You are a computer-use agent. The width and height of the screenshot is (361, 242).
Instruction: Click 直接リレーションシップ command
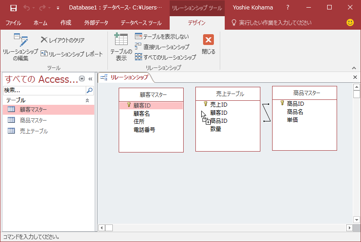162,47
